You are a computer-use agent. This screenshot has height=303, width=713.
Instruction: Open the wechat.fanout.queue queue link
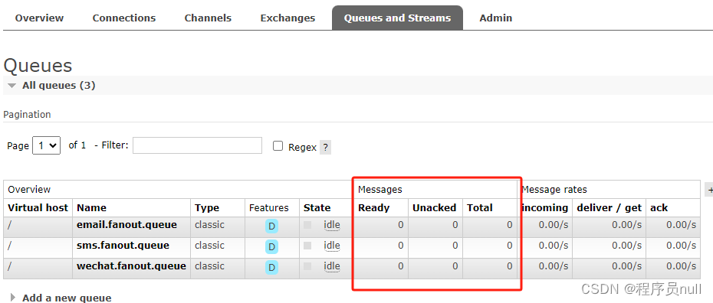coord(131,266)
